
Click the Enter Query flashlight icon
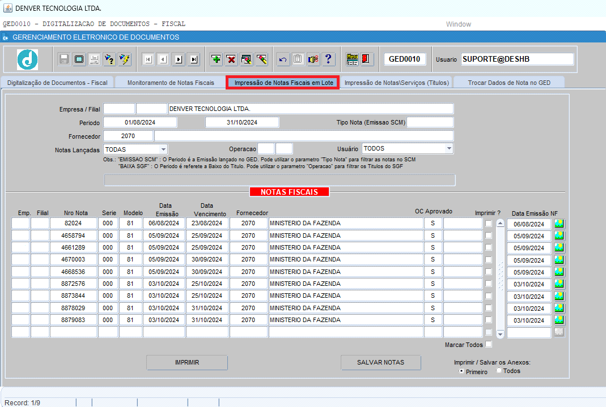pos(109,59)
